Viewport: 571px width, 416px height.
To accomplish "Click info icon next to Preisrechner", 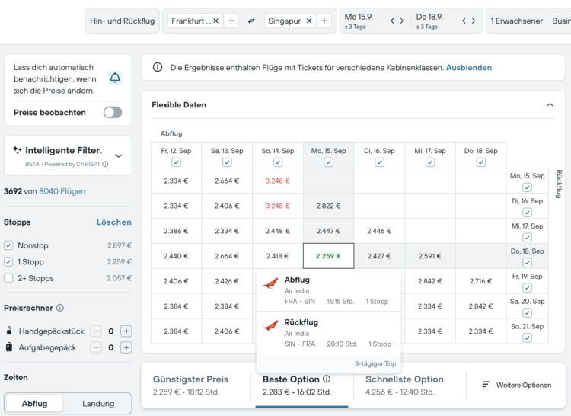I will tap(60, 308).
